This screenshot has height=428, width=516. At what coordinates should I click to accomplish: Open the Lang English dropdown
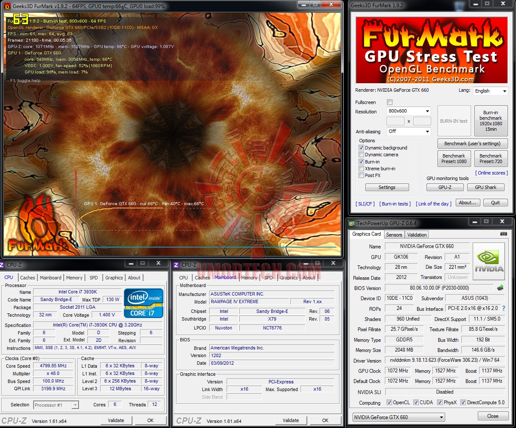491,91
